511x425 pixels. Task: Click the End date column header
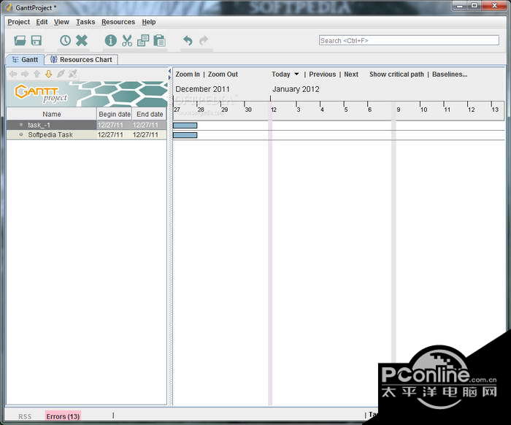coord(150,114)
